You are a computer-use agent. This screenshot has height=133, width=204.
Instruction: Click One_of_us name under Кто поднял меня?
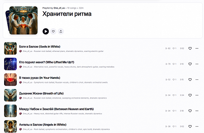[27, 67]
